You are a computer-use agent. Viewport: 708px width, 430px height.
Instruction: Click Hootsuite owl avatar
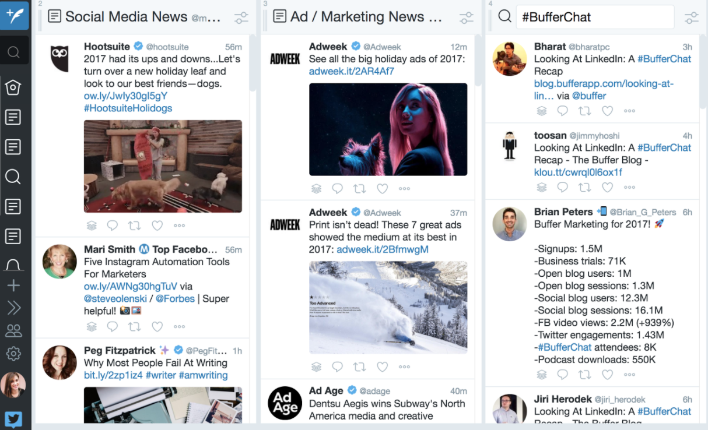tap(59, 58)
